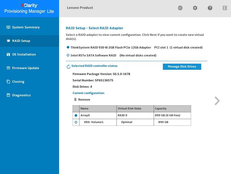
Task: Click the VD0: Volume1 name cell
Action: pyautogui.click(x=98, y=122)
